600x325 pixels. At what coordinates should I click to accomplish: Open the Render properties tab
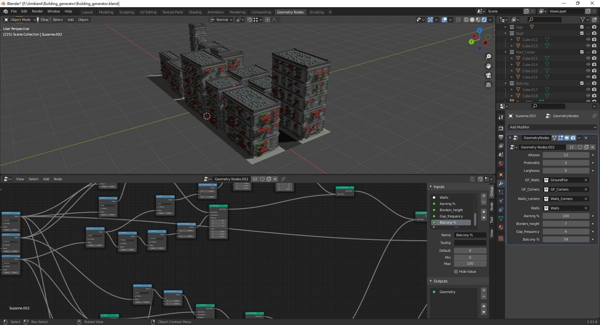[501, 128]
